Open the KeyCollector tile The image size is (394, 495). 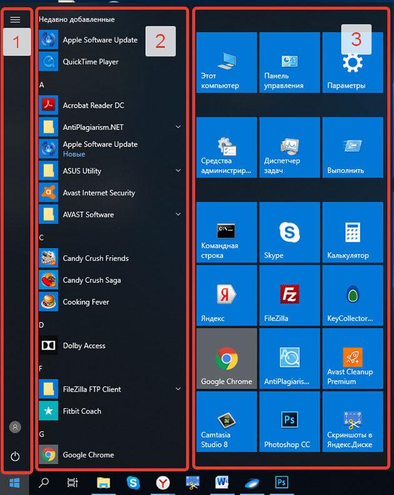(x=353, y=295)
